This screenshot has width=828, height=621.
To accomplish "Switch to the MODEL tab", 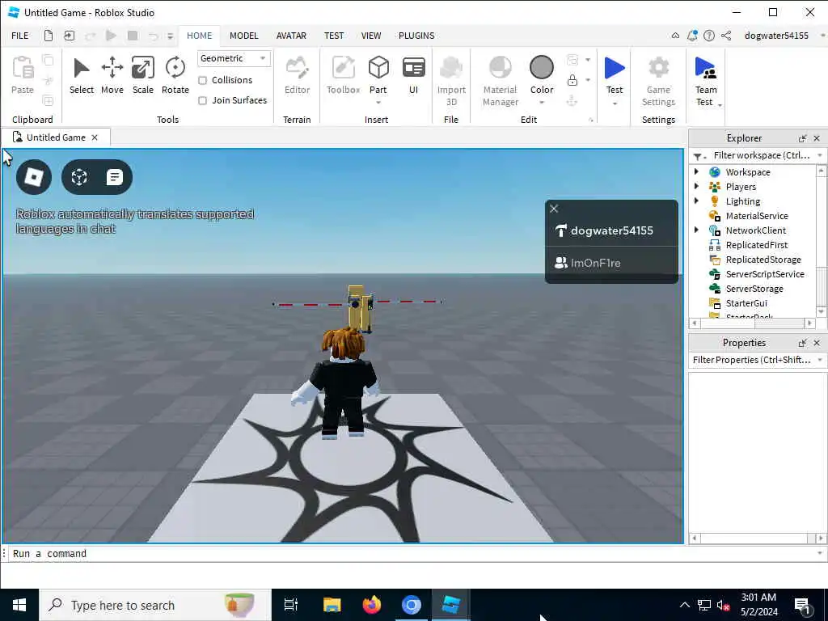I will pyautogui.click(x=243, y=36).
